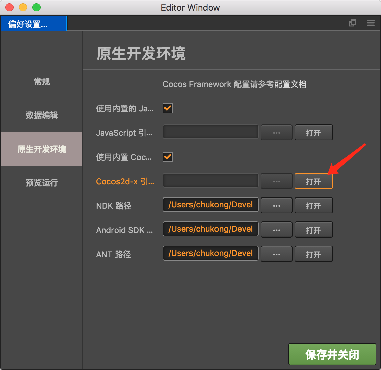Click the 保存并关闭 button
This screenshot has width=381, height=370.
coord(332,354)
